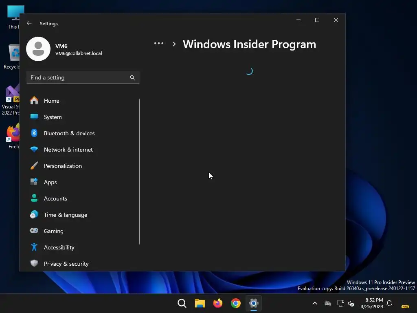
Task: Open Search from the taskbar
Action: [182, 303]
